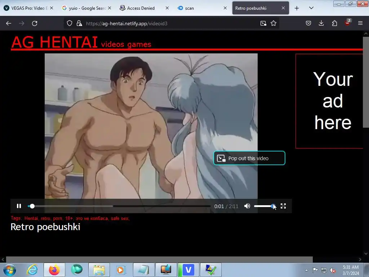Close the Access Denied tab
Viewport: 369px width, 277px height.
[x=167, y=8]
